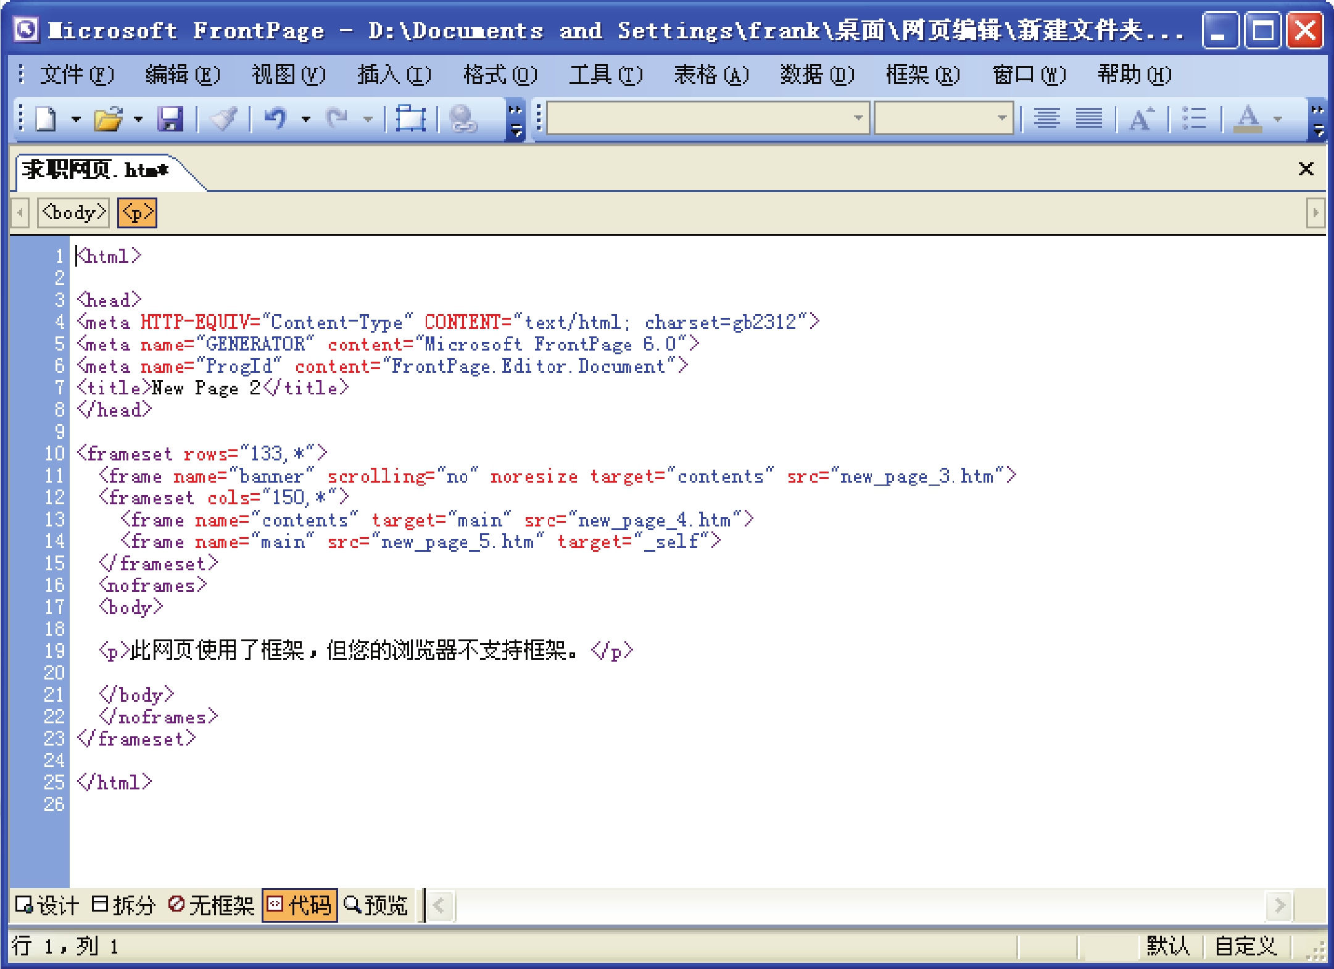Switch to 代码 view
Screen dimensions: 1334x969
(299, 905)
